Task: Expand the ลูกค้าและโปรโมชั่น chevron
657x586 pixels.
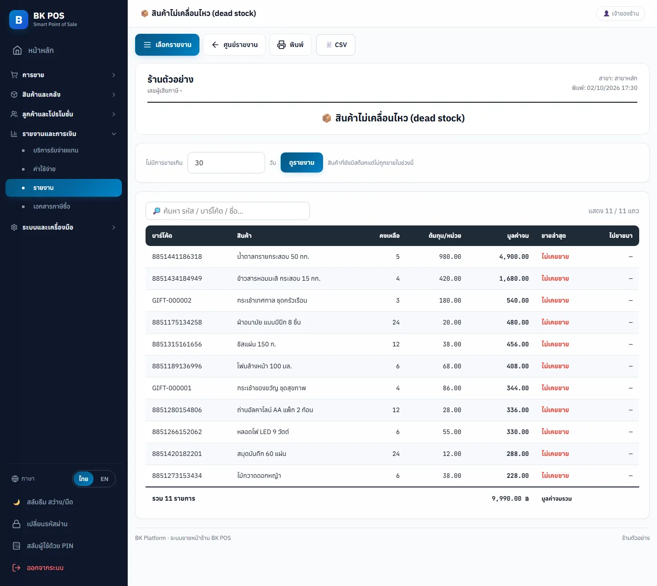Action: click(114, 114)
